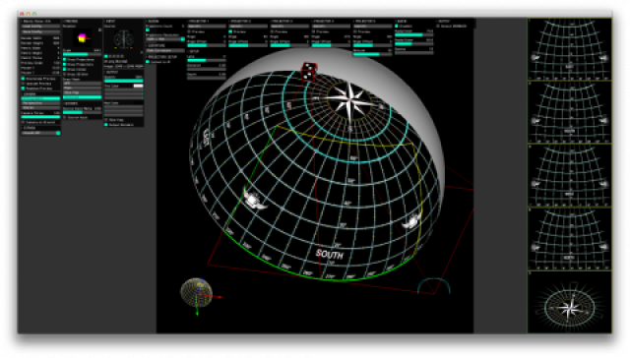Click the small axis dome gizmo
The height and width of the screenshot is (358, 630).
(x=197, y=292)
